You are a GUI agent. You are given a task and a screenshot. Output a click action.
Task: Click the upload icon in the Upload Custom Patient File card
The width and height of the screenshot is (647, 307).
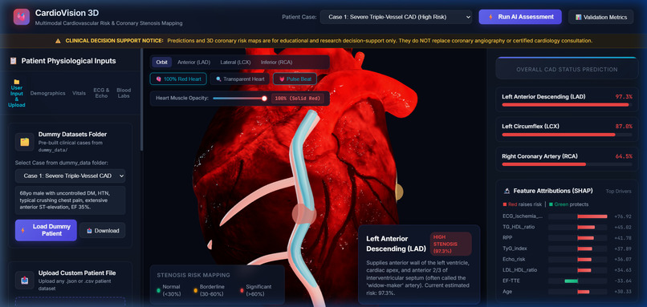click(25, 281)
